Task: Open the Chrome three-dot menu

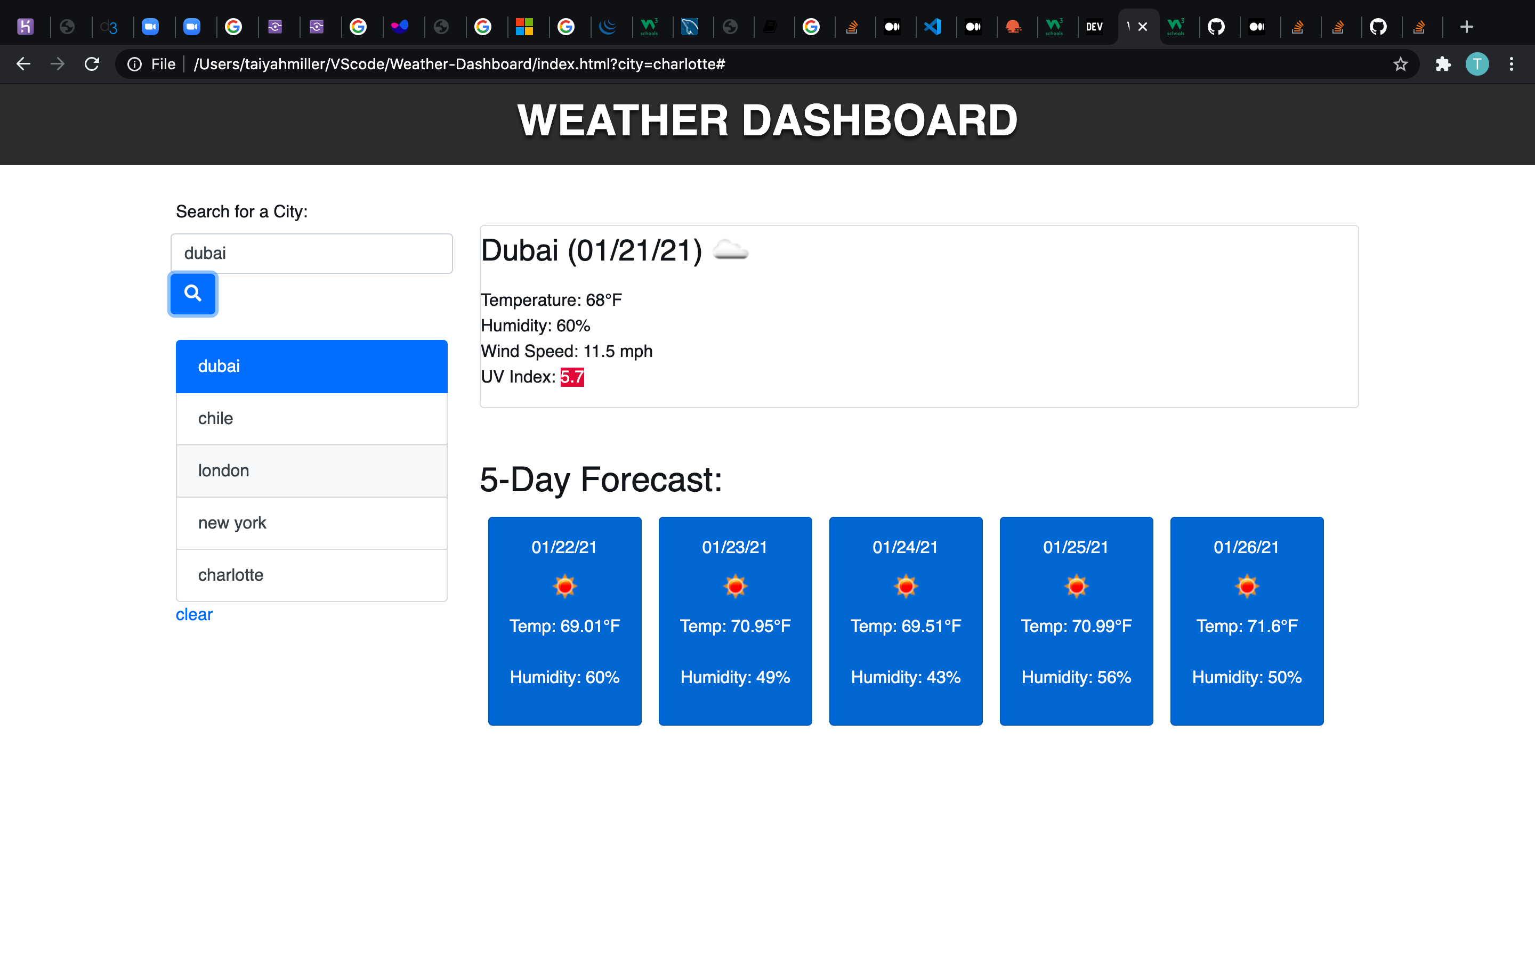Action: pos(1512,64)
